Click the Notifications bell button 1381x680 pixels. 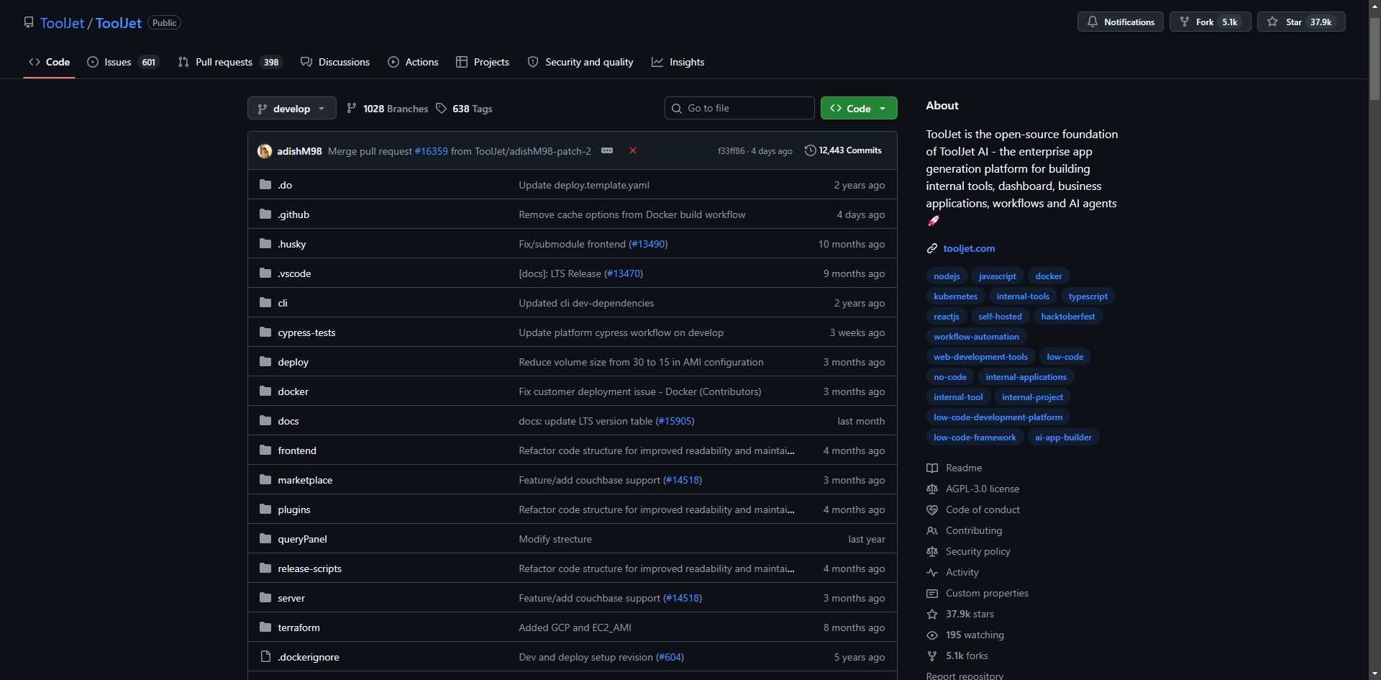(1120, 22)
